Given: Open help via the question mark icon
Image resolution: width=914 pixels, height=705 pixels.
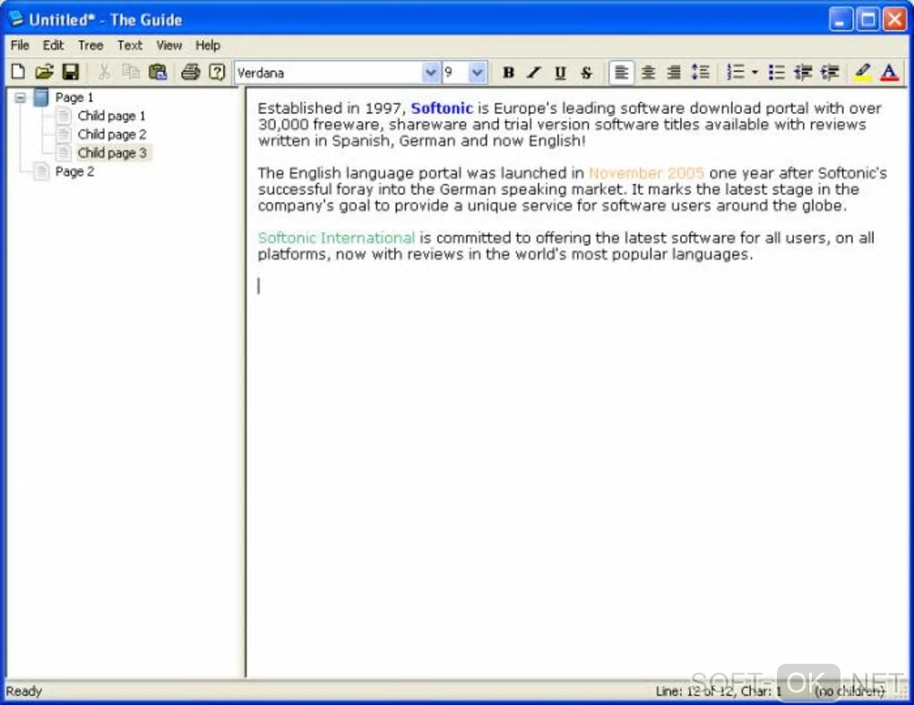Looking at the screenshot, I should click(x=217, y=73).
